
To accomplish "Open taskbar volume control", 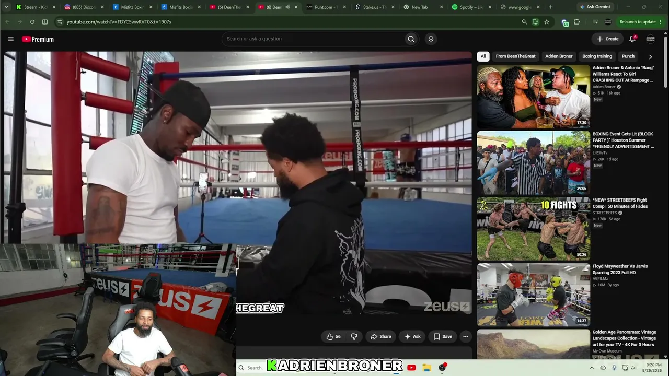I will tap(633, 368).
